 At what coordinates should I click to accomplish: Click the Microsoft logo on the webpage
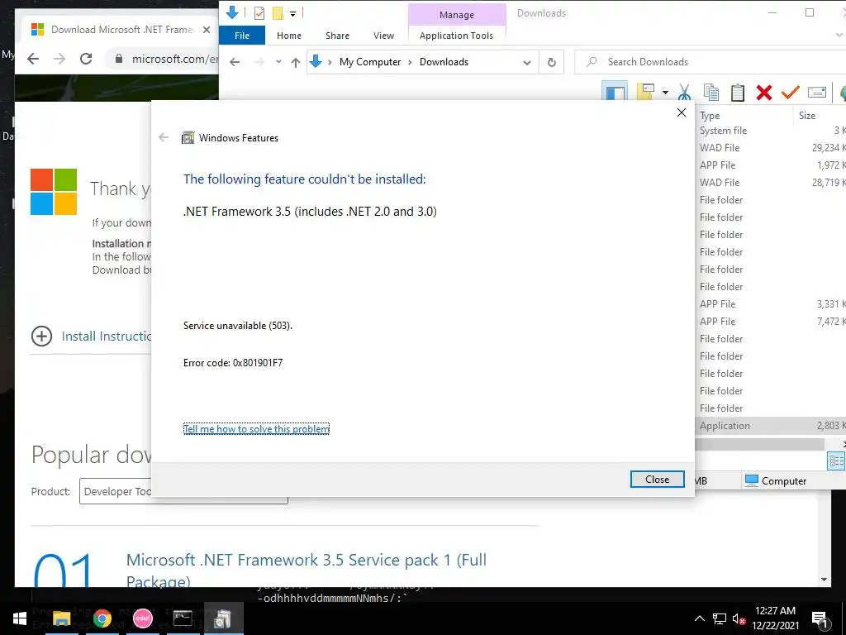(x=54, y=192)
